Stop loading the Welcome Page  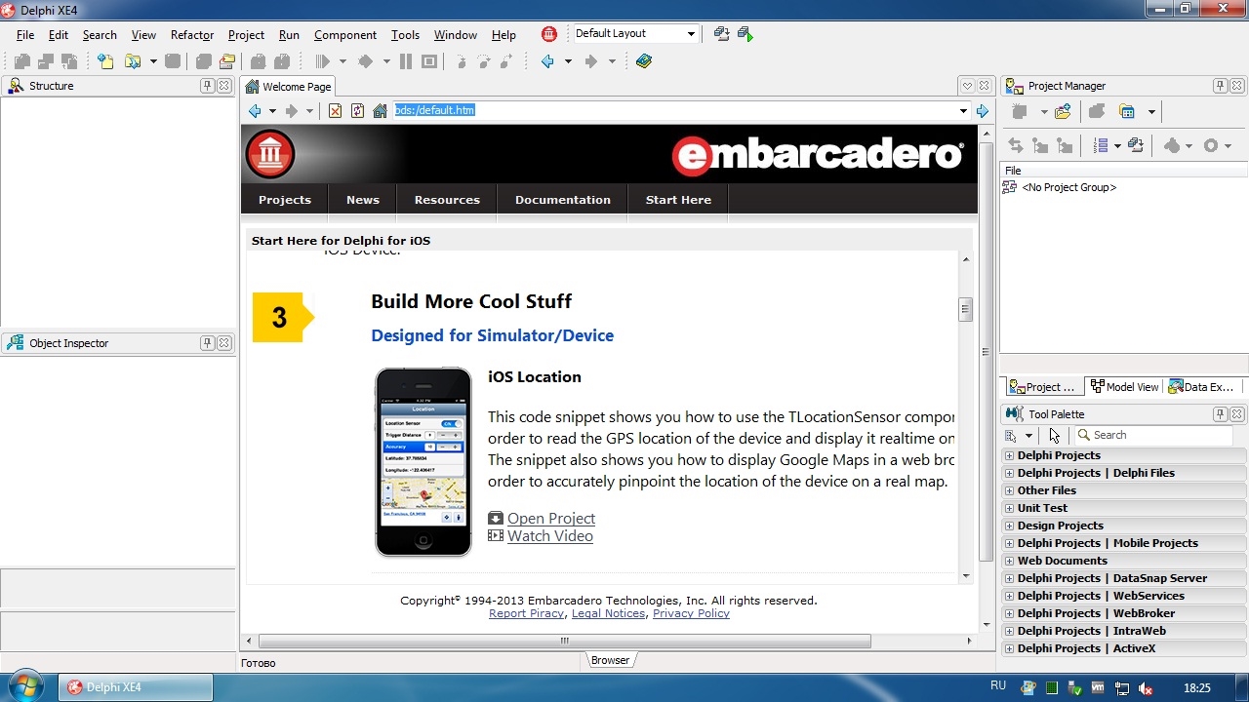tap(335, 111)
